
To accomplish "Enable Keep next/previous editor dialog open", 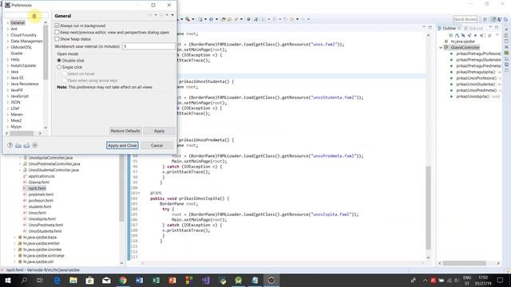I will click(x=57, y=32).
